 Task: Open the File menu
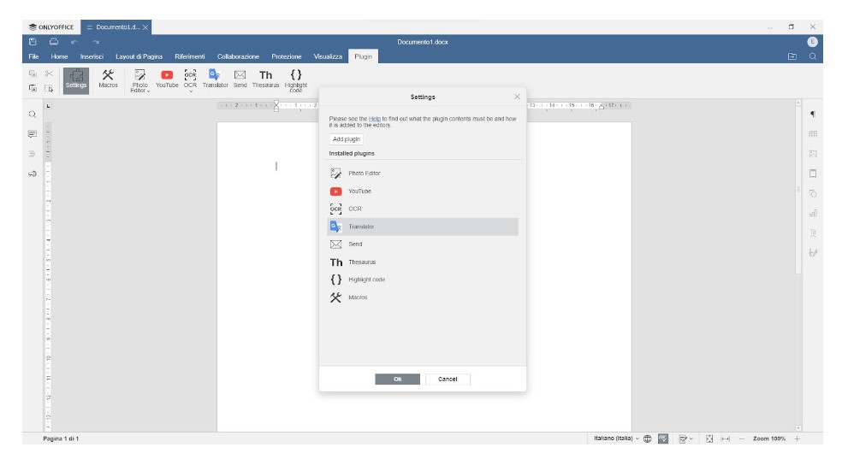(x=33, y=56)
